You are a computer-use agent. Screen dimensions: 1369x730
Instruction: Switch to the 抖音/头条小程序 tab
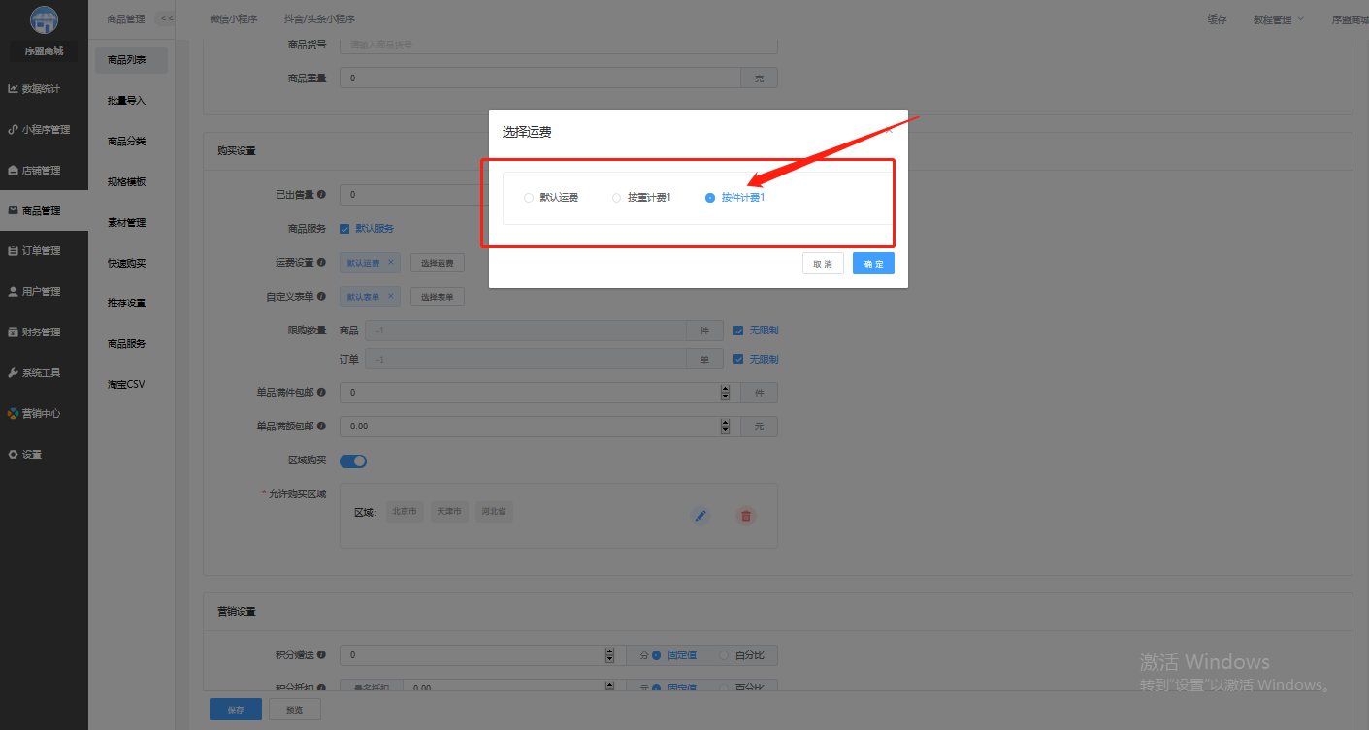coord(319,18)
